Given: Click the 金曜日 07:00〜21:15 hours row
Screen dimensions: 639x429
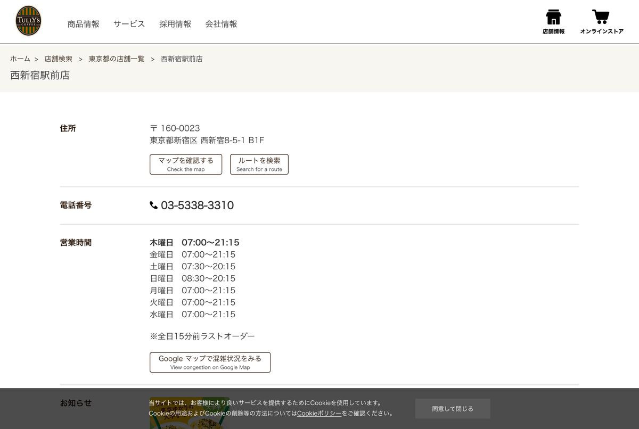Looking at the screenshot, I should click(x=193, y=254).
